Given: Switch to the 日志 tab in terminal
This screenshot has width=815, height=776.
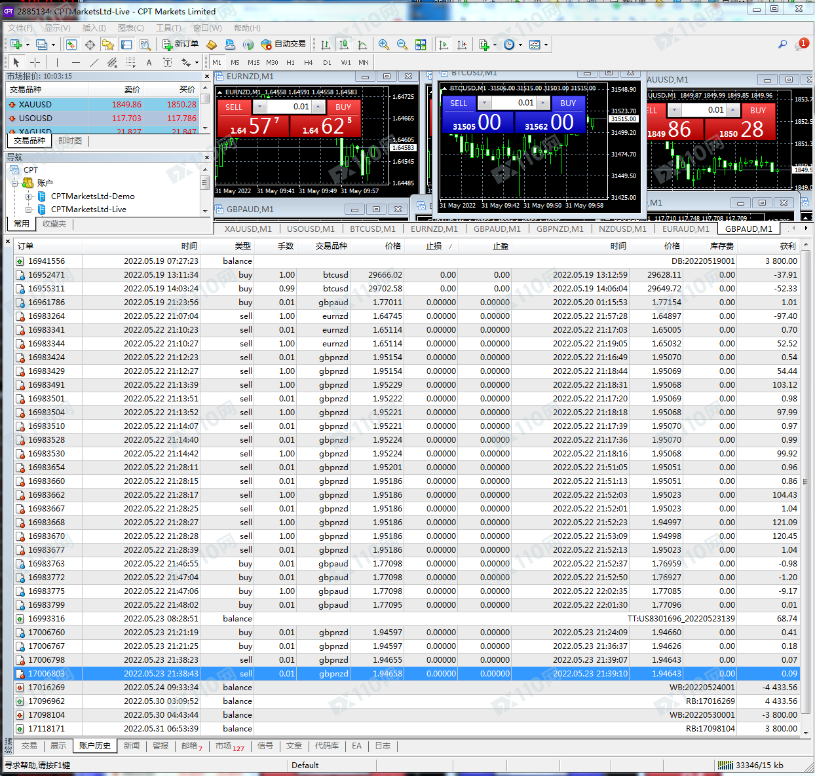Looking at the screenshot, I should (x=383, y=746).
